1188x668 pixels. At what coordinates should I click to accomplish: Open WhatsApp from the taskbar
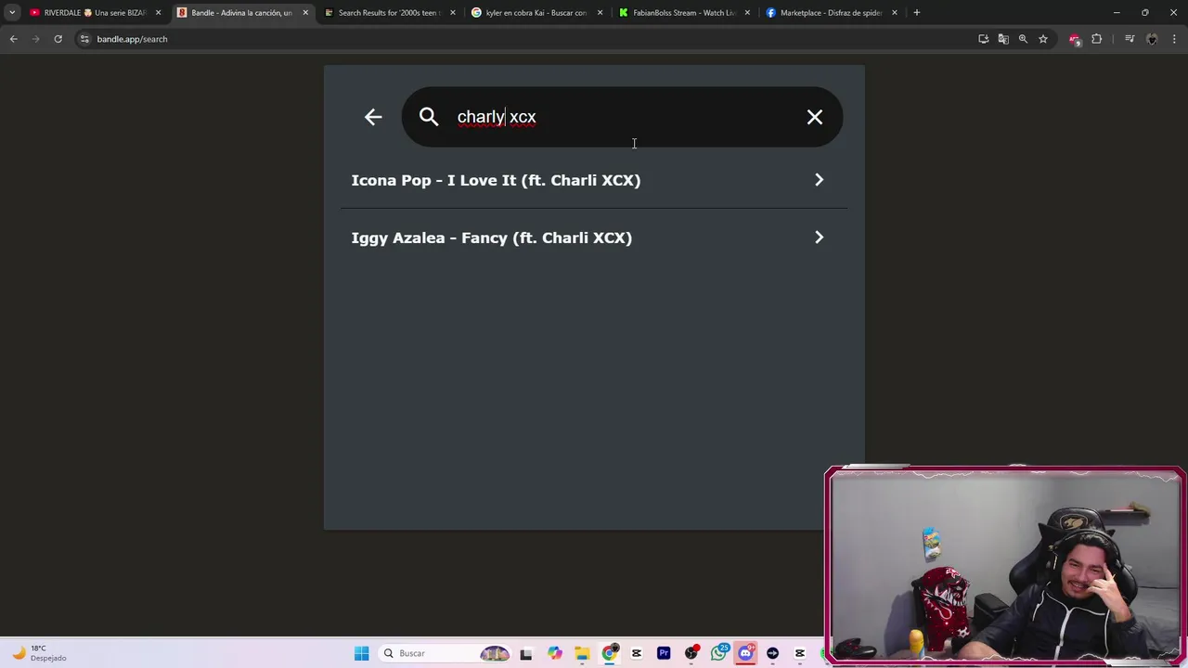(x=719, y=653)
